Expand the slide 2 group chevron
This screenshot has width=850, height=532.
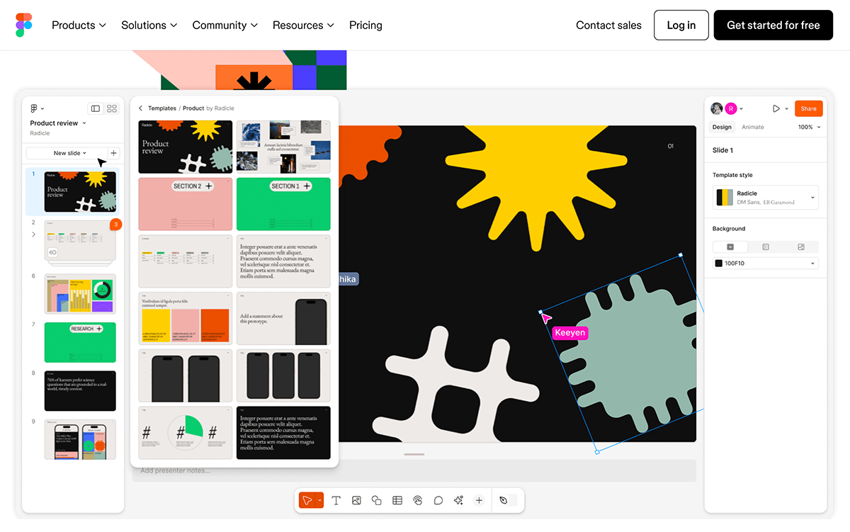pos(33,234)
